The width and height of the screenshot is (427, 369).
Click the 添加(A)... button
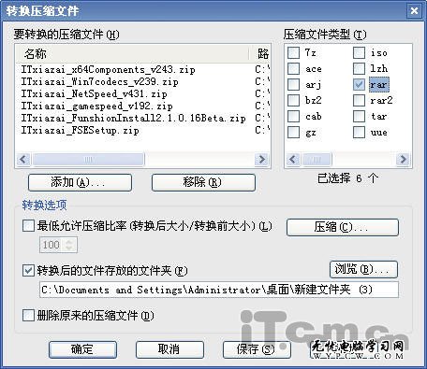coord(80,182)
